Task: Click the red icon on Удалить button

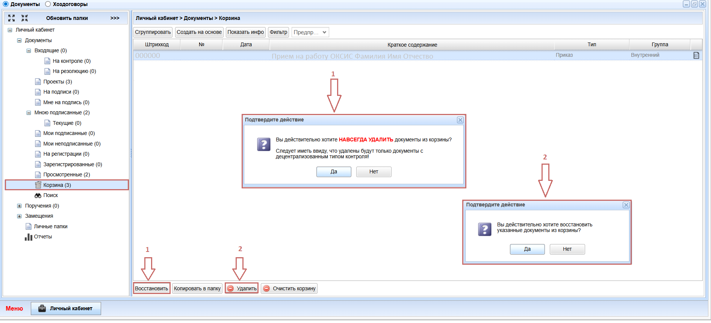Action: tap(231, 288)
